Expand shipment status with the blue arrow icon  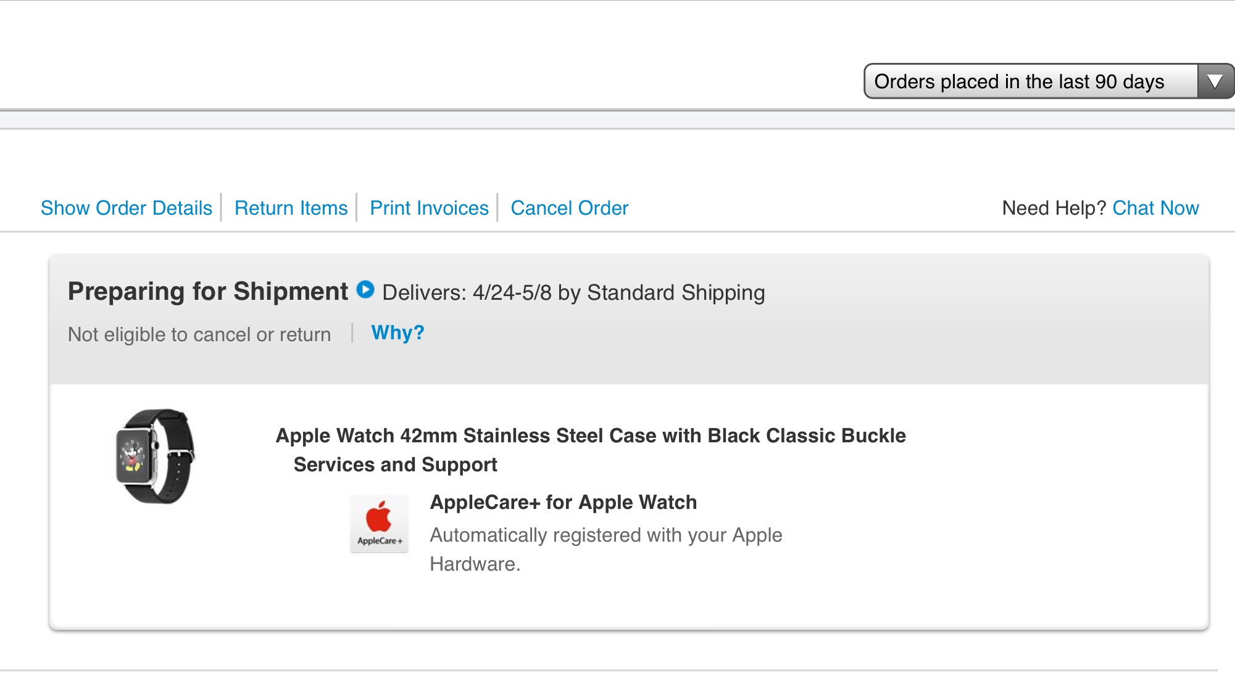[365, 289]
